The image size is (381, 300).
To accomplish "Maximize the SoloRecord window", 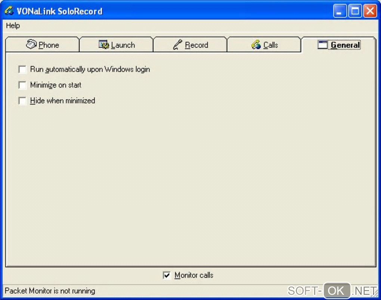I will coord(355,11).
